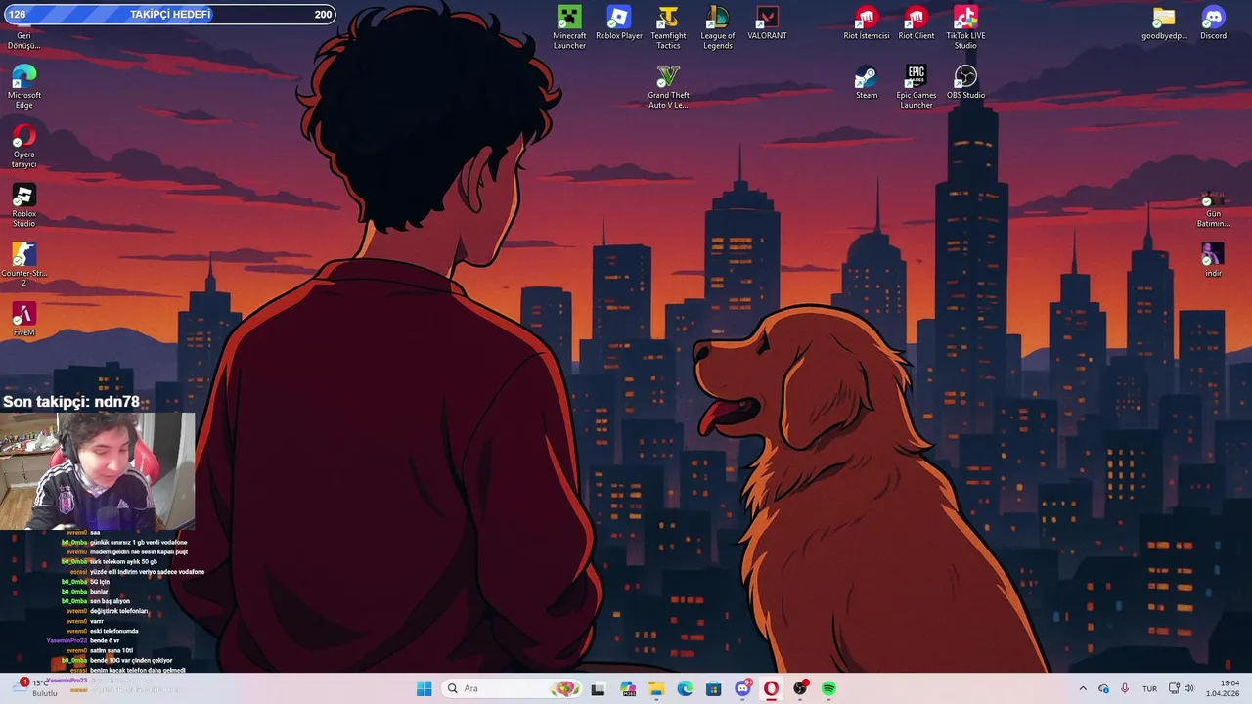Image resolution: width=1252 pixels, height=704 pixels.
Task: Launch TikTok LIVE Studio icon
Action: tap(965, 27)
